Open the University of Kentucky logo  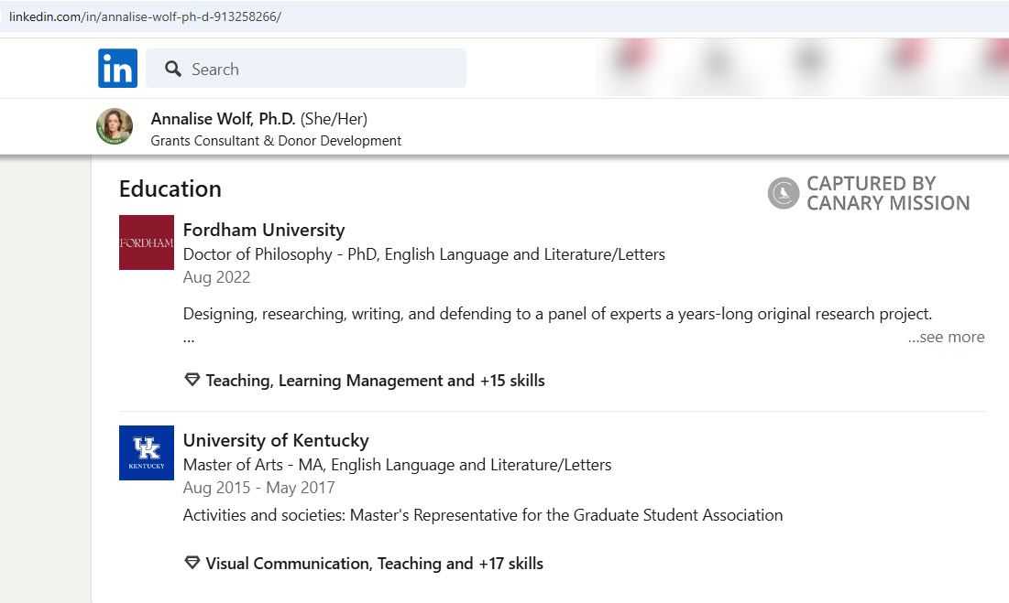[145, 452]
